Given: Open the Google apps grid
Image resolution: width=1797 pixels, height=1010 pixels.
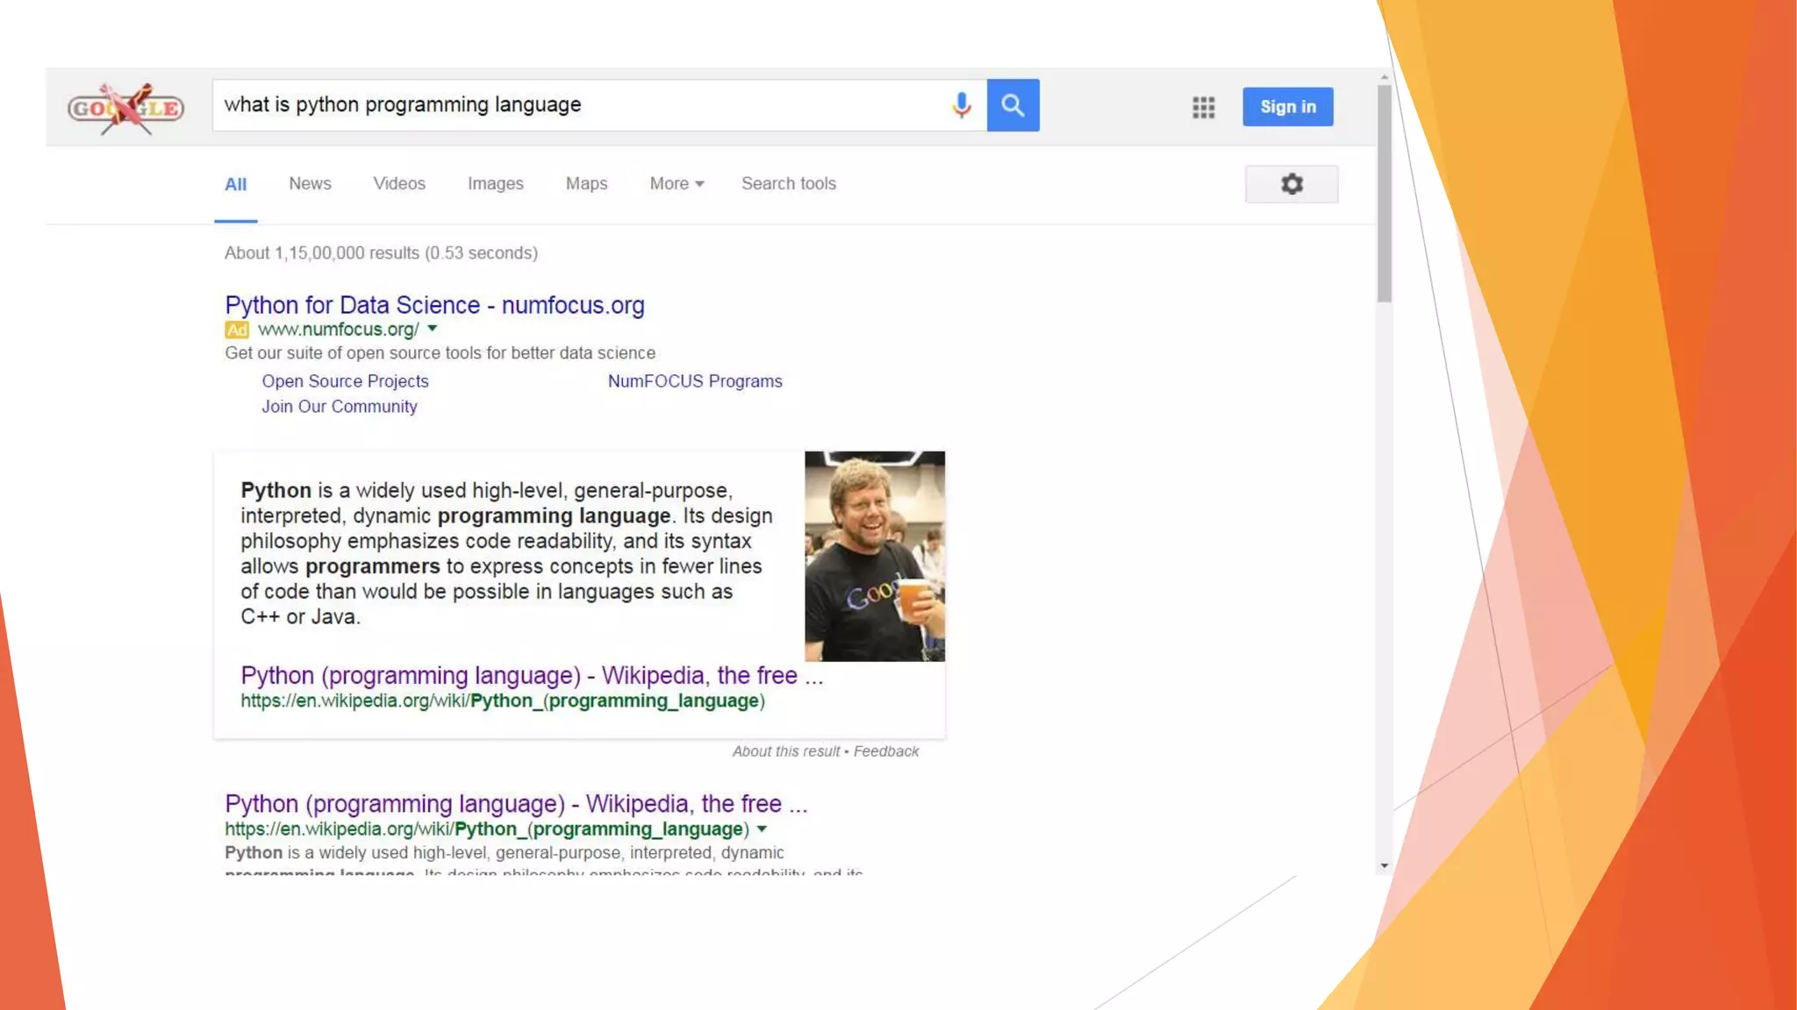Looking at the screenshot, I should point(1203,107).
